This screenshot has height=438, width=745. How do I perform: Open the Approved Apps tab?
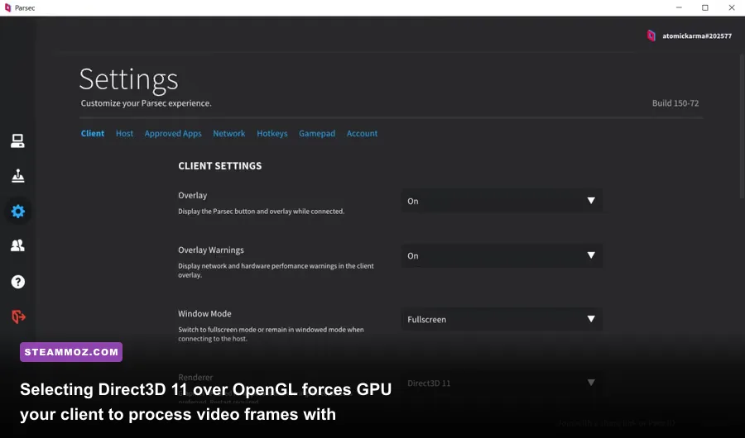click(173, 133)
